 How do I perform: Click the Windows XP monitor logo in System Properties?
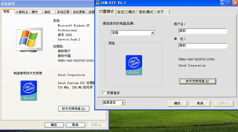click(x=28, y=40)
